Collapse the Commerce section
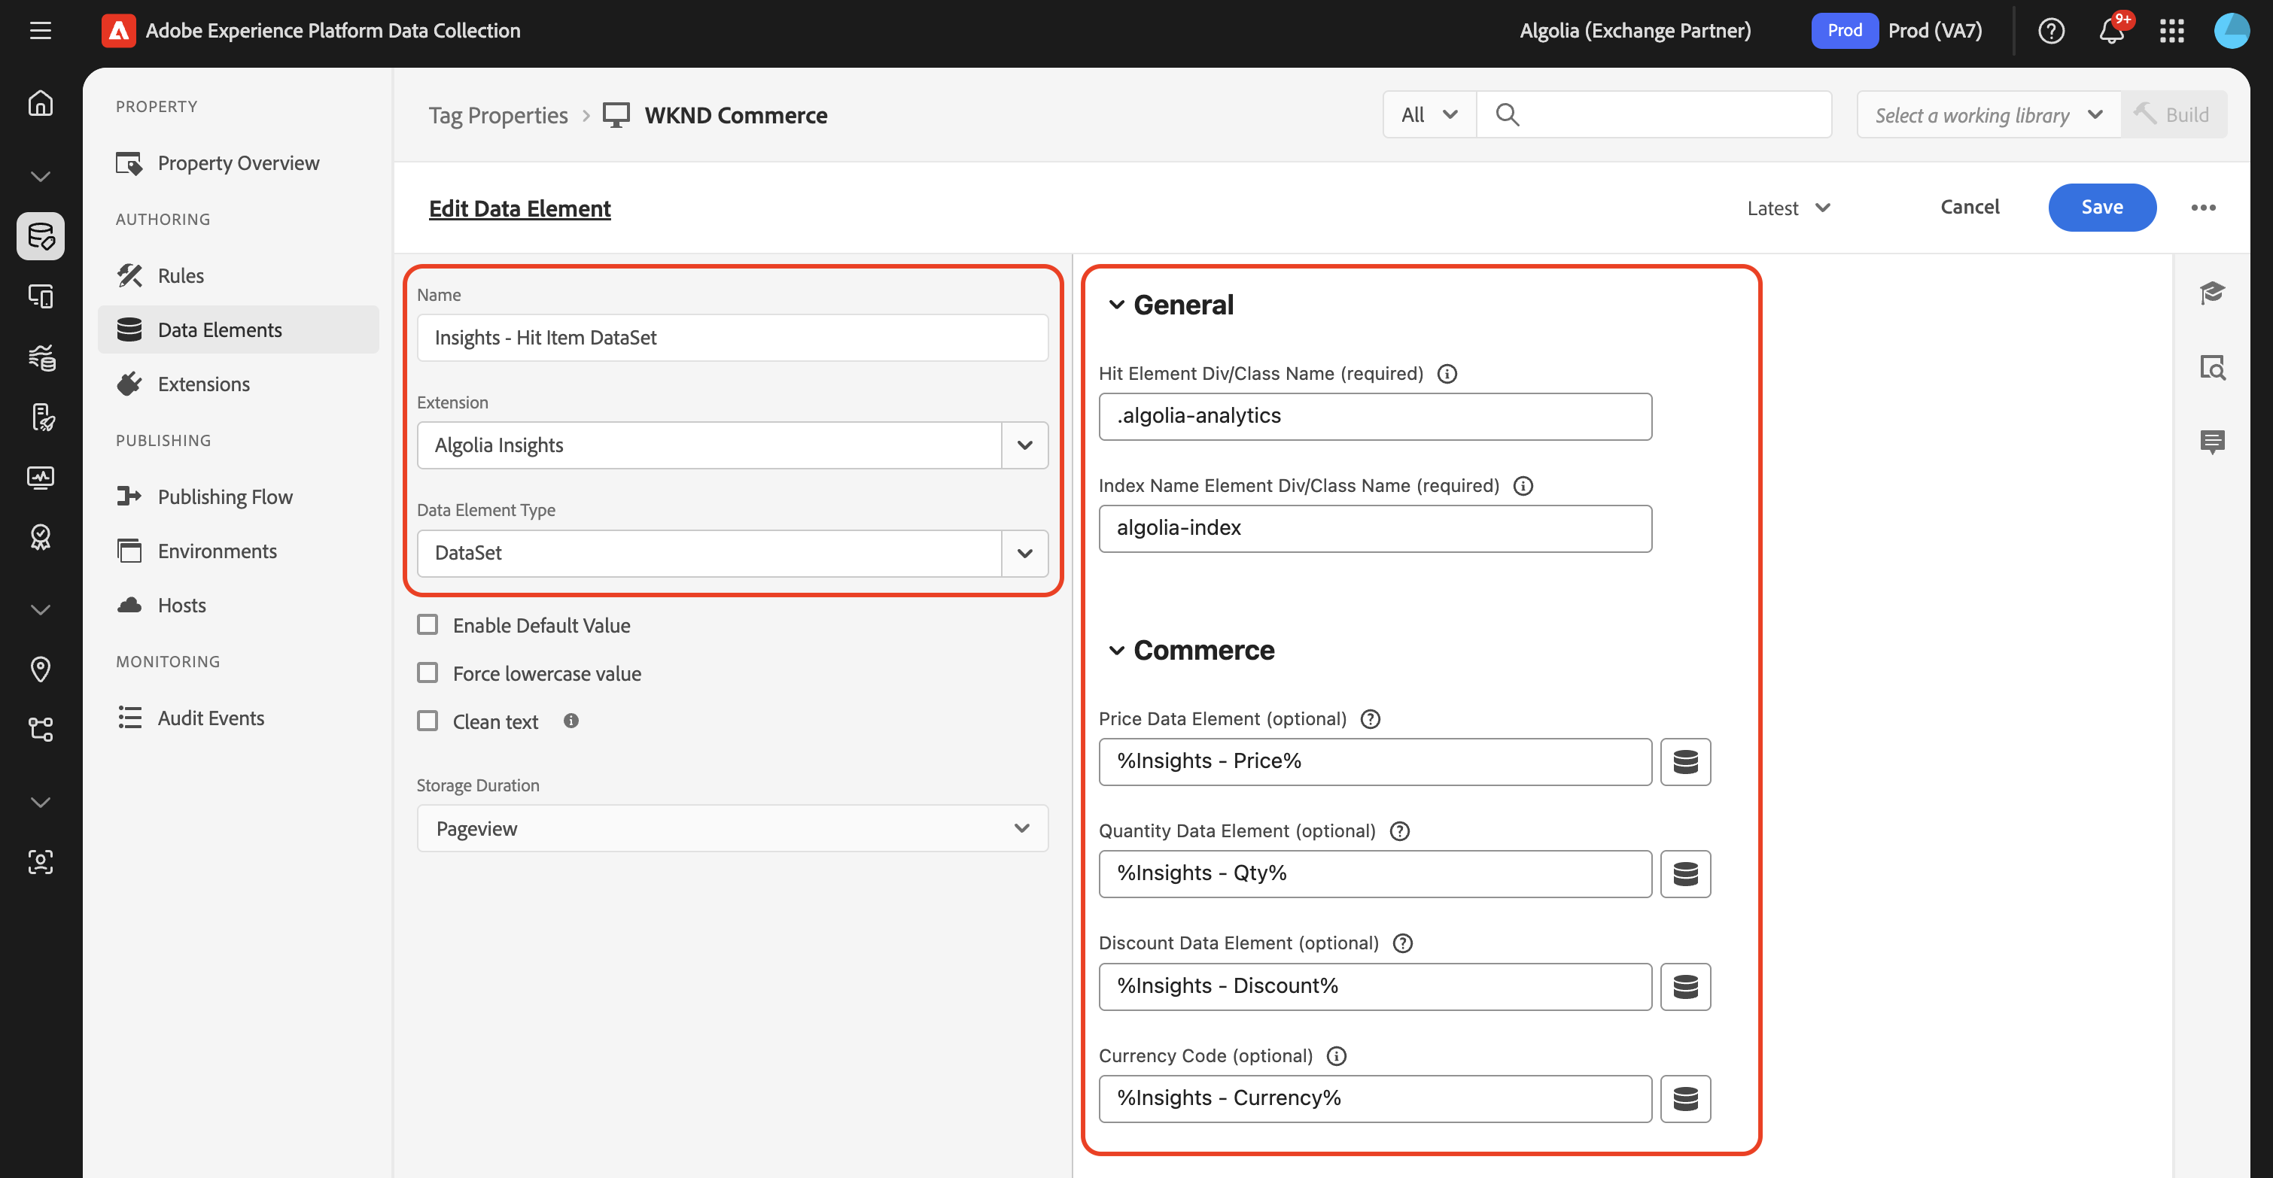Viewport: 2273px width, 1178px height. pyautogui.click(x=1116, y=651)
